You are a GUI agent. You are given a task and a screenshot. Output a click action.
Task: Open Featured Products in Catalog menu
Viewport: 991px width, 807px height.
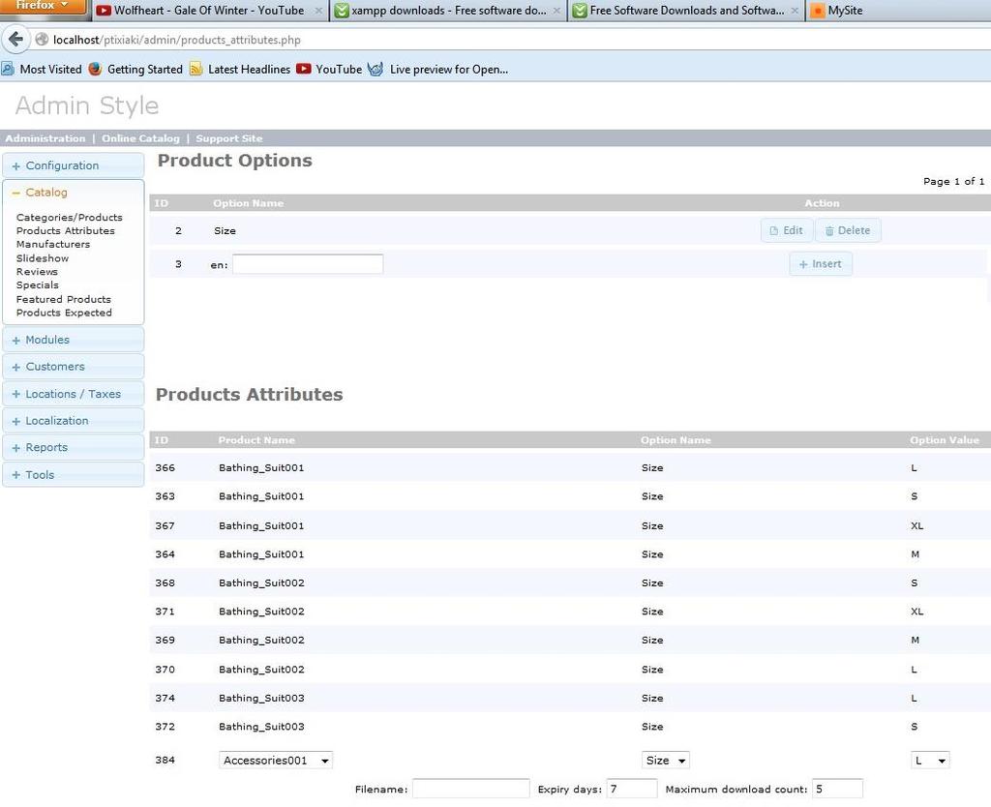click(64, 300)
